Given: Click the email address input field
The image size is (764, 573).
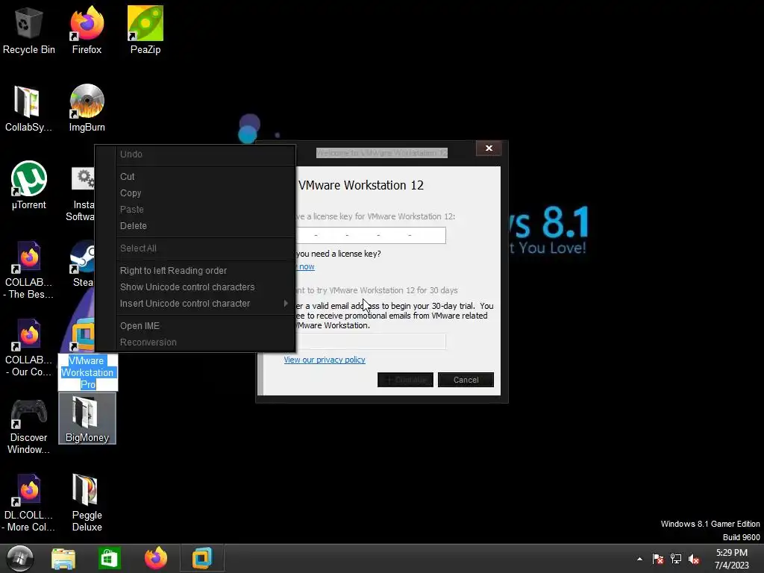Looking at the screenshot, I should click(x=371, y=342).
